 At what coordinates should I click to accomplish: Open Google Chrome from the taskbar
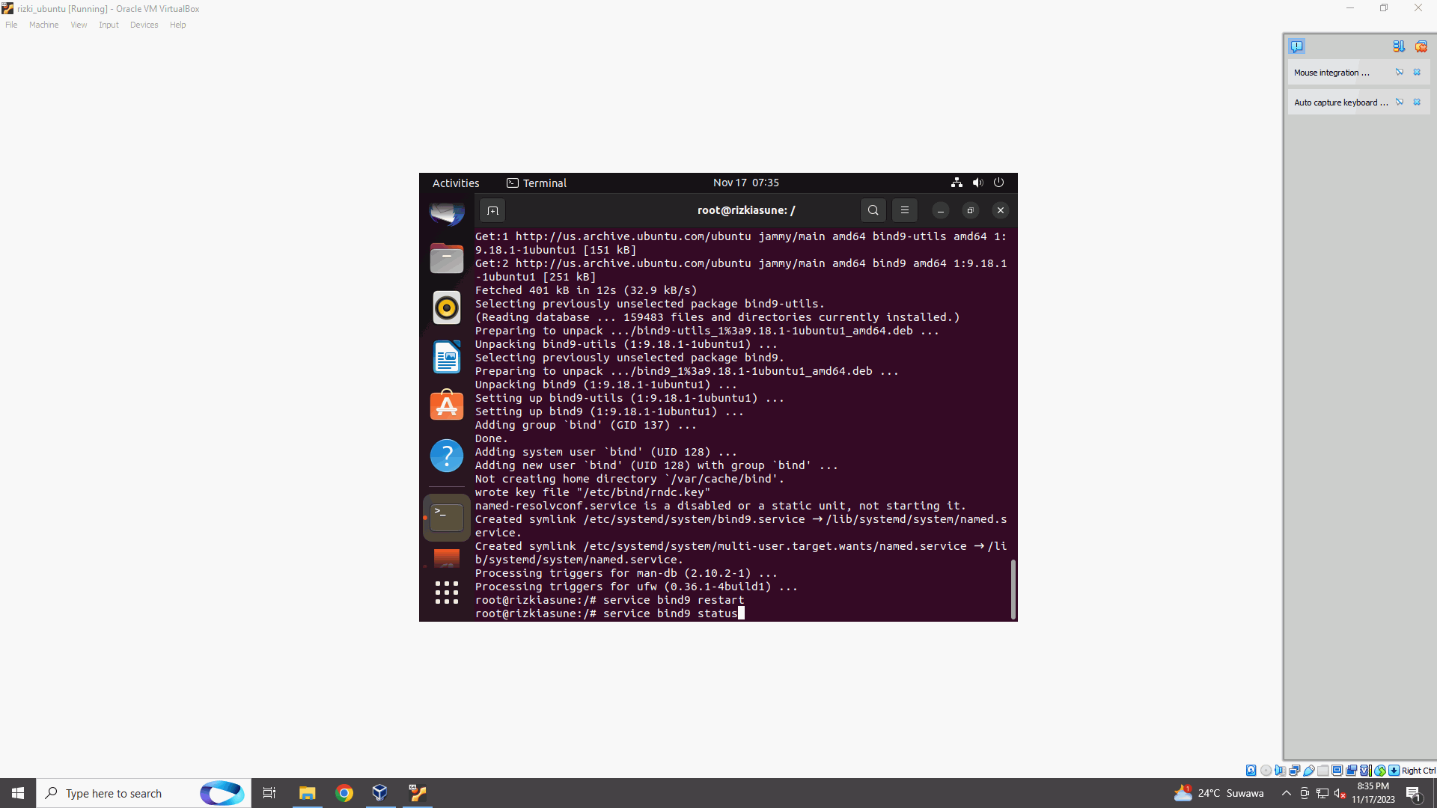tap(344, 793)
